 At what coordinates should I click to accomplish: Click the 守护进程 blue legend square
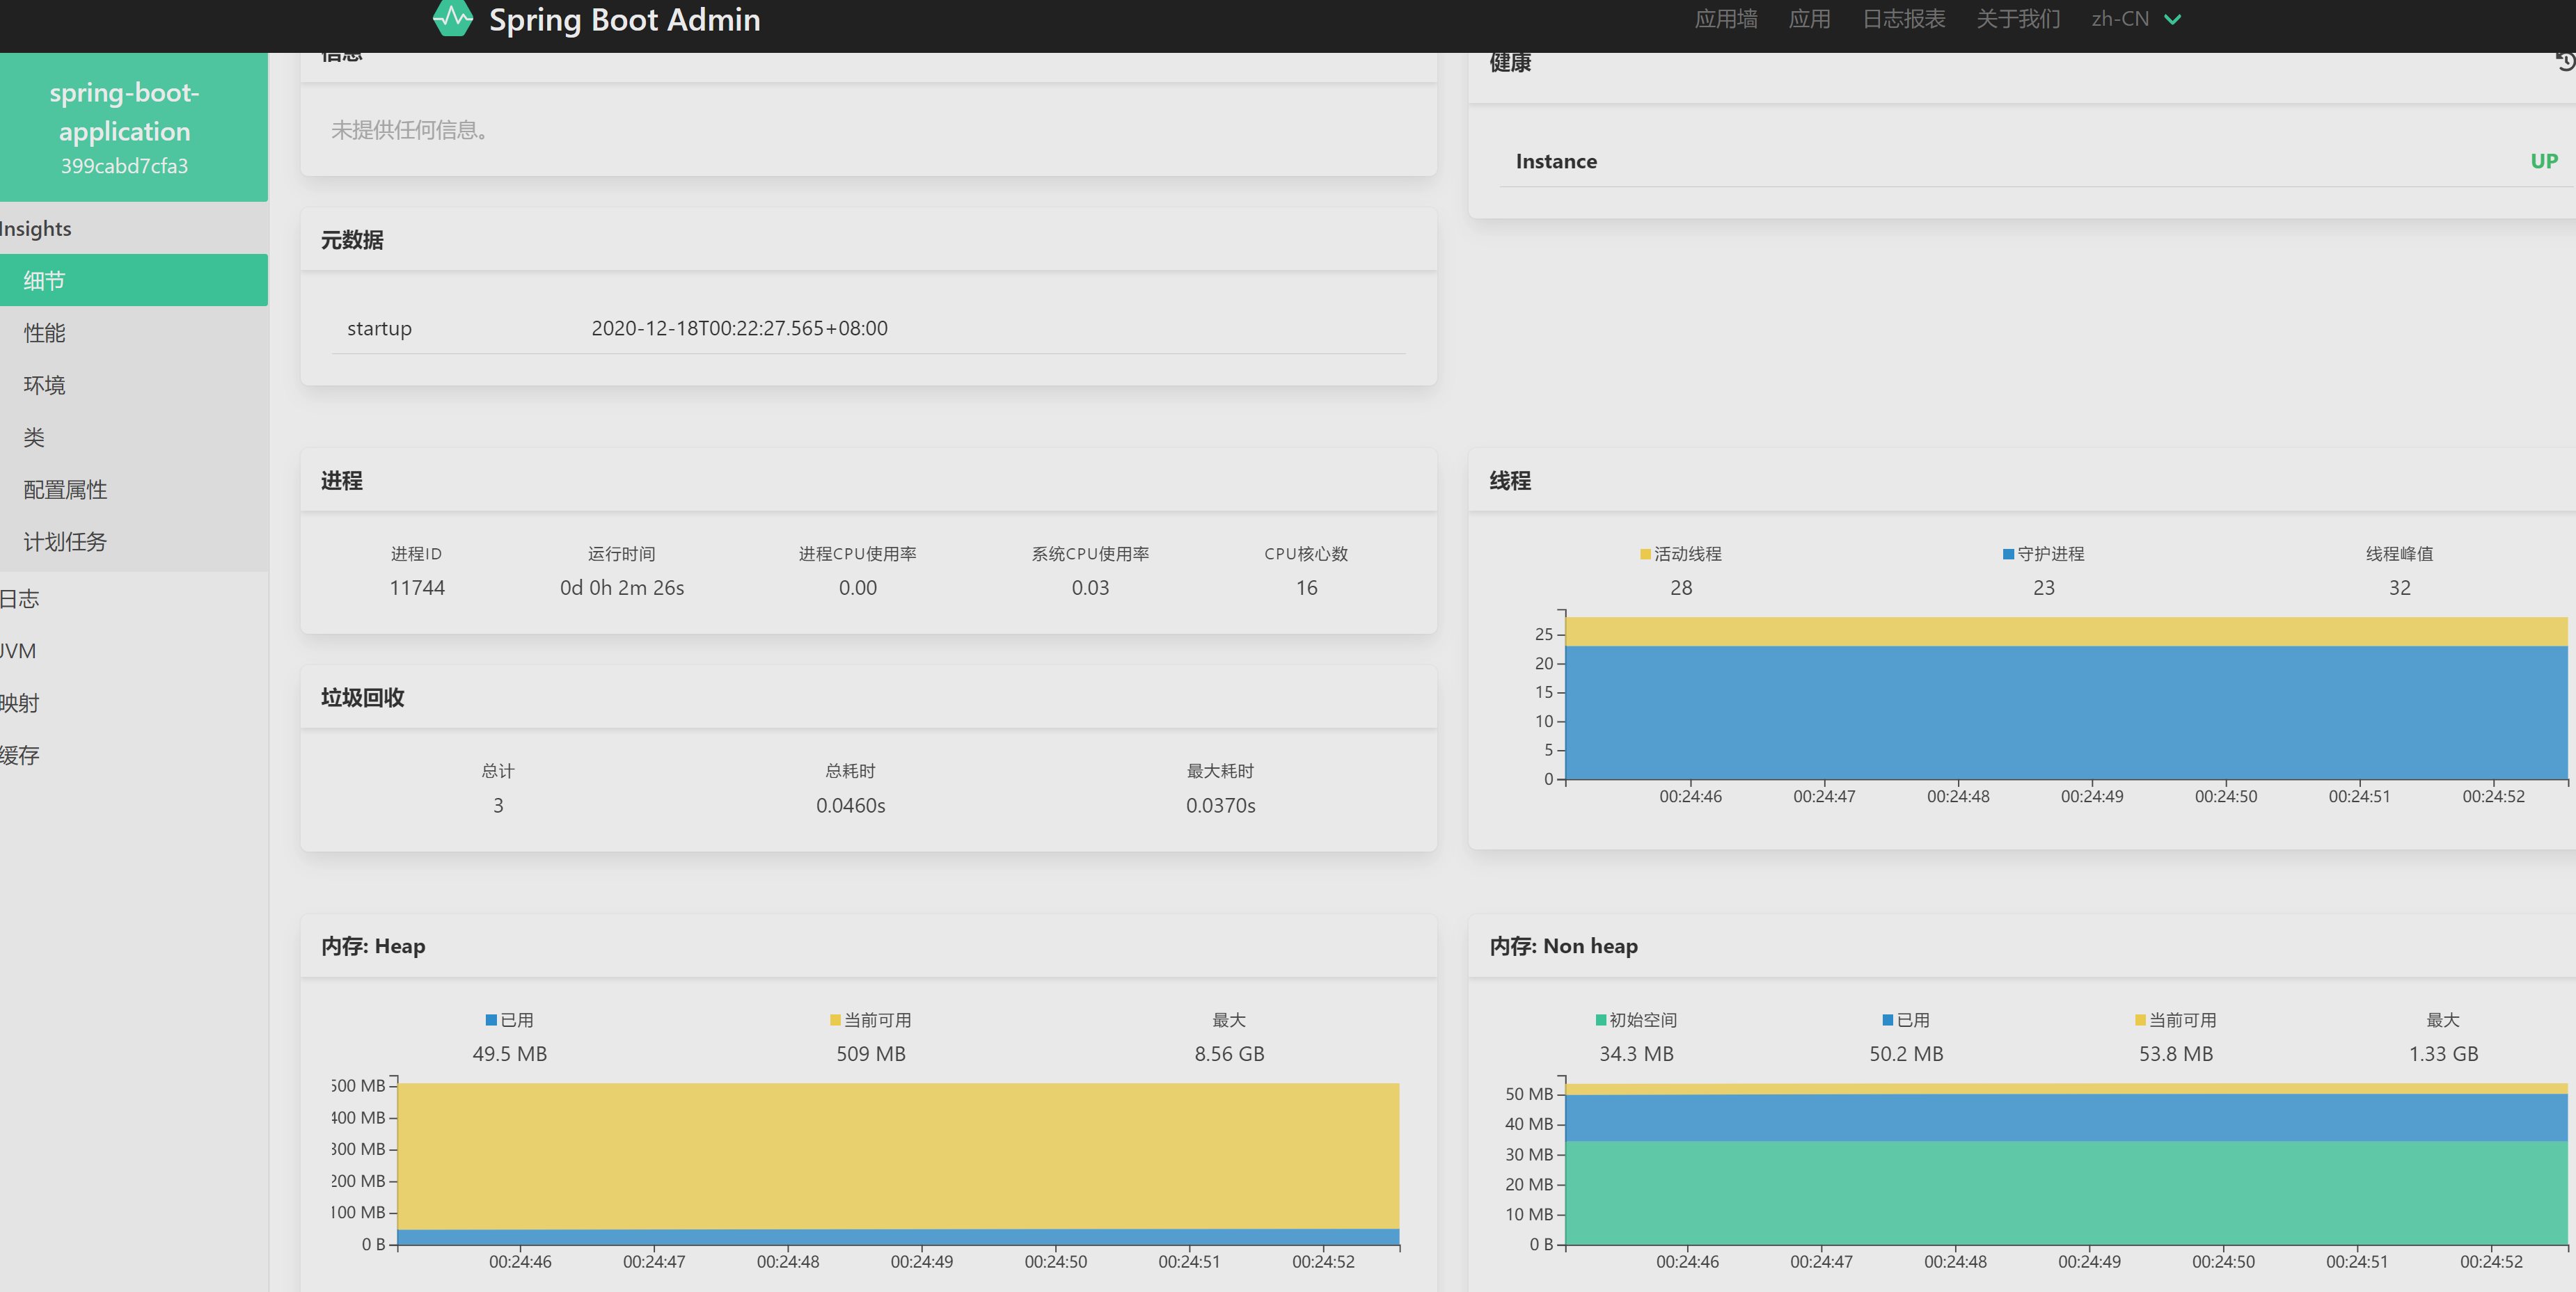pyautogui.click(x=2008, y=555)
